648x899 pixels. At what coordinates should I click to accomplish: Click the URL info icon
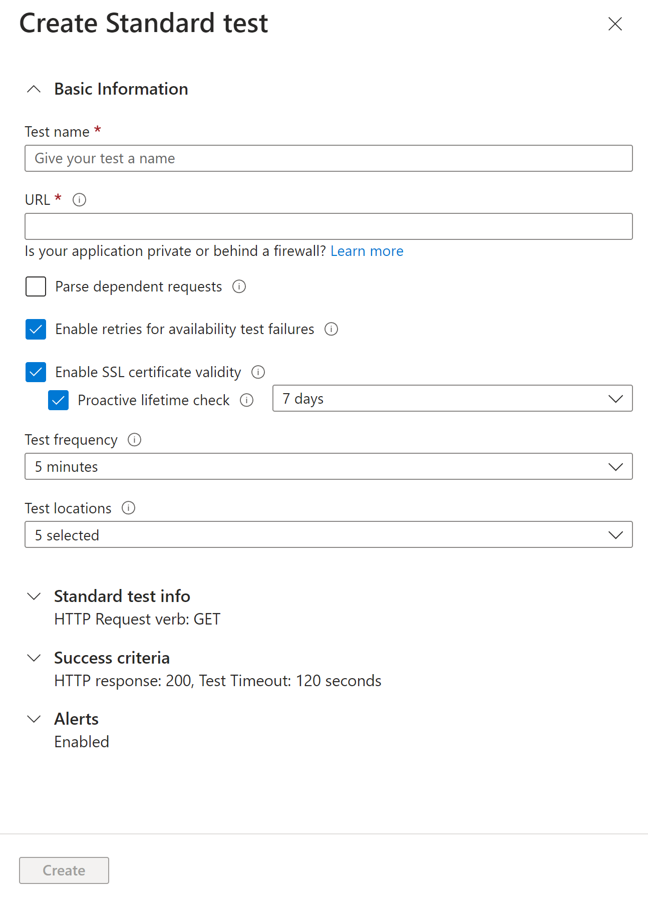coord(79,200)
